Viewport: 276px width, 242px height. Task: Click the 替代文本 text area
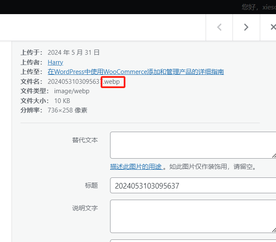(193, 145)
